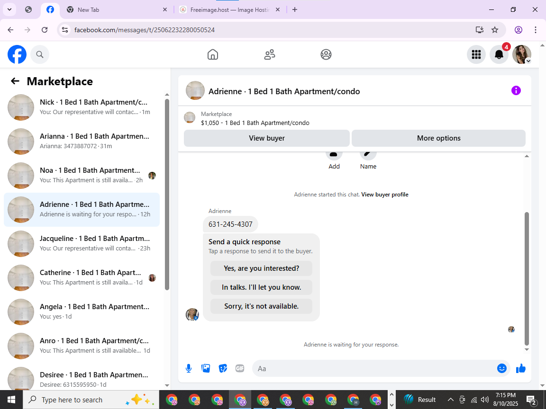Go to the Home feed icon
The width and height of the screenshot is (546, 409).
click(x=213, y=54)
